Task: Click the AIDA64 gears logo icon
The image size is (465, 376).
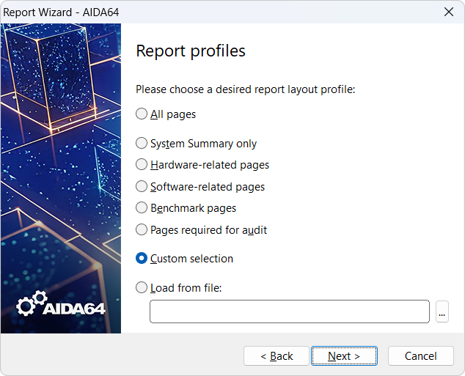Action: point(32,304)
